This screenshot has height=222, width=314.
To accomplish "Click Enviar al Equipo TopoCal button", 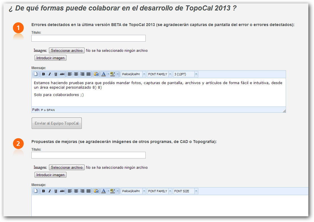I will point(57,123).
